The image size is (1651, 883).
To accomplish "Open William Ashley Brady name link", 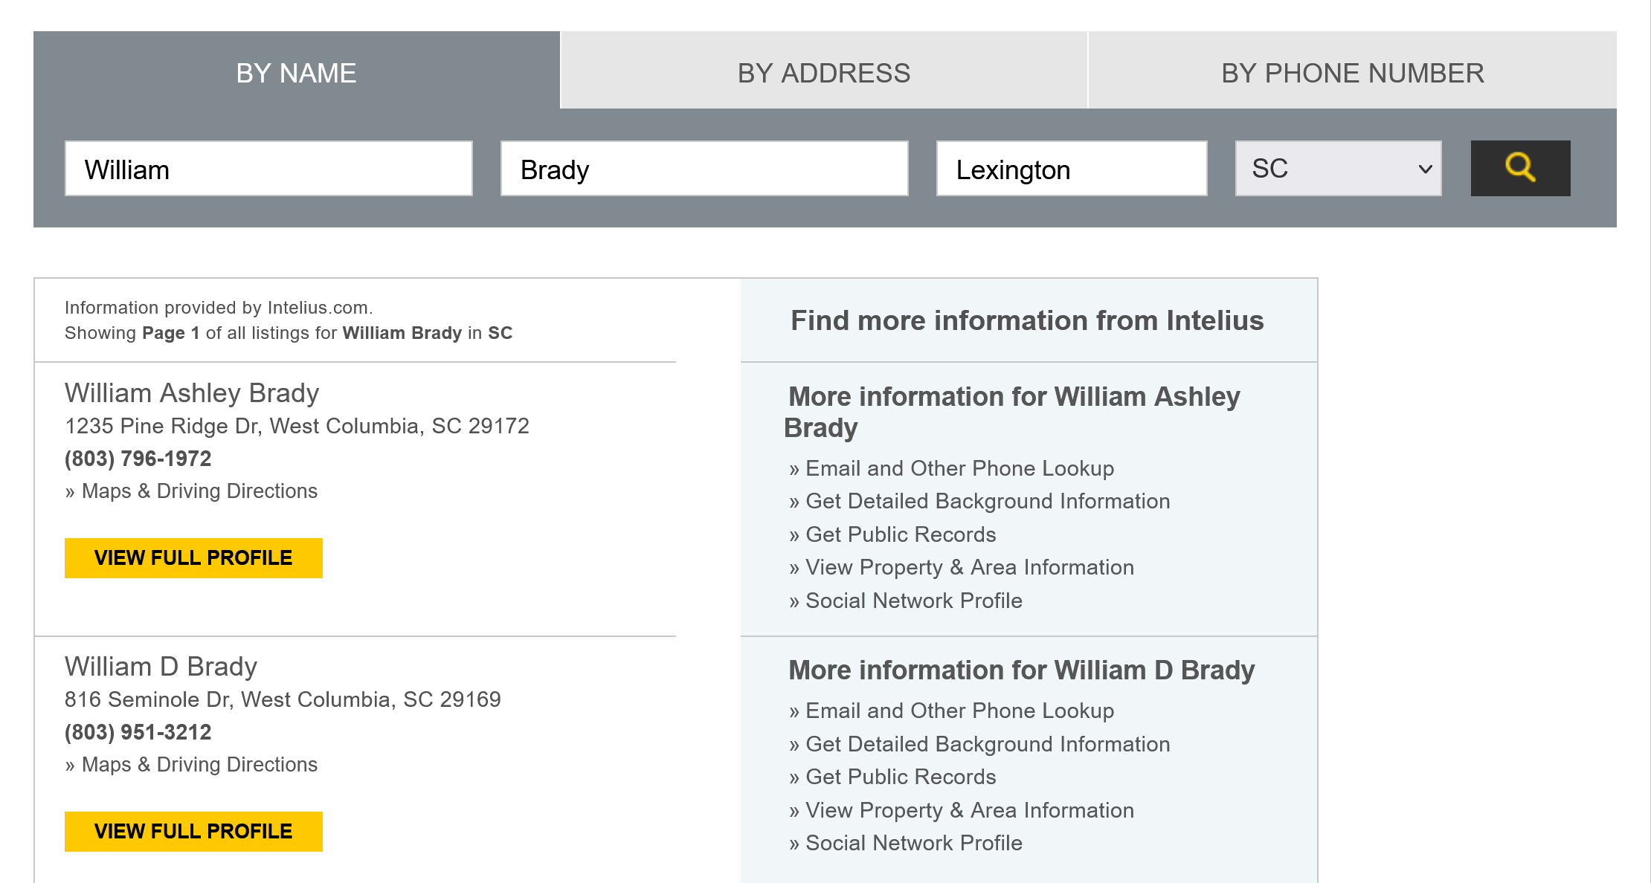I will 192,393.
